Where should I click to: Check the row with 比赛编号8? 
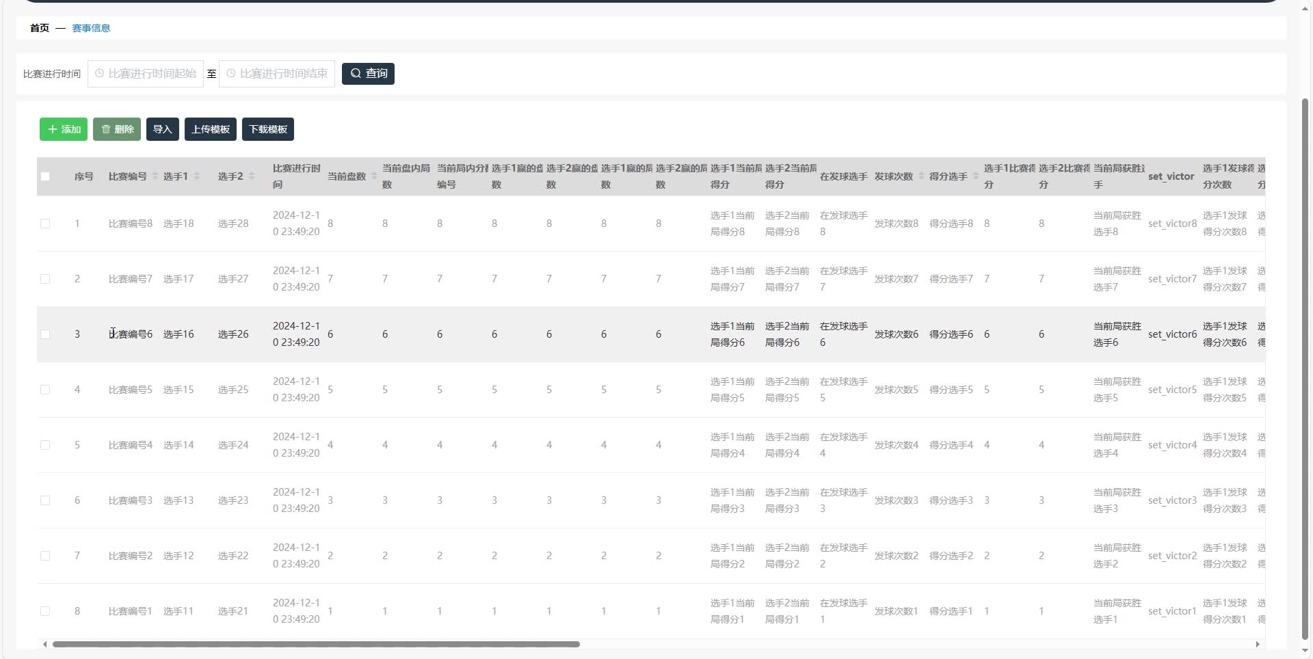[45, 224]
